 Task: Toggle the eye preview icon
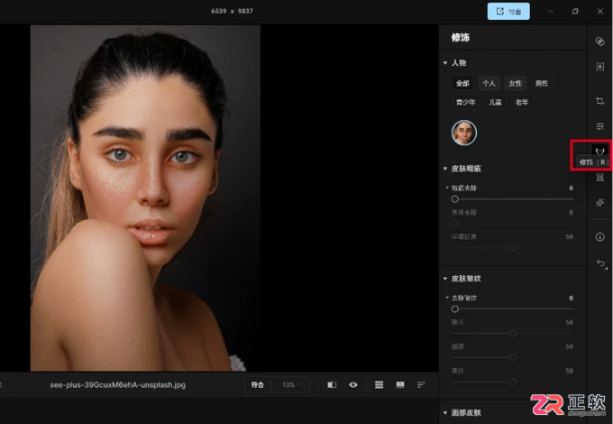353,385
